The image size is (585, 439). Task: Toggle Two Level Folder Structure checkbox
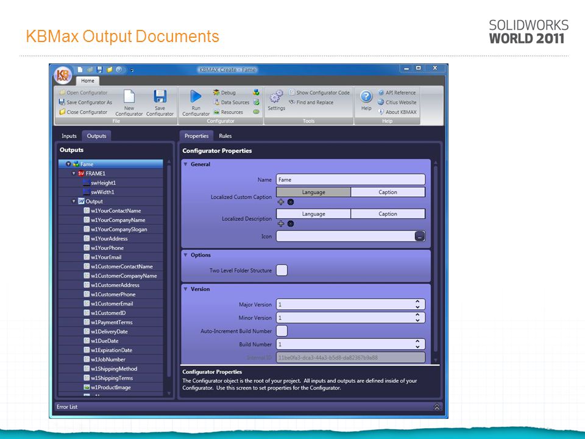[x=282, y=270]
